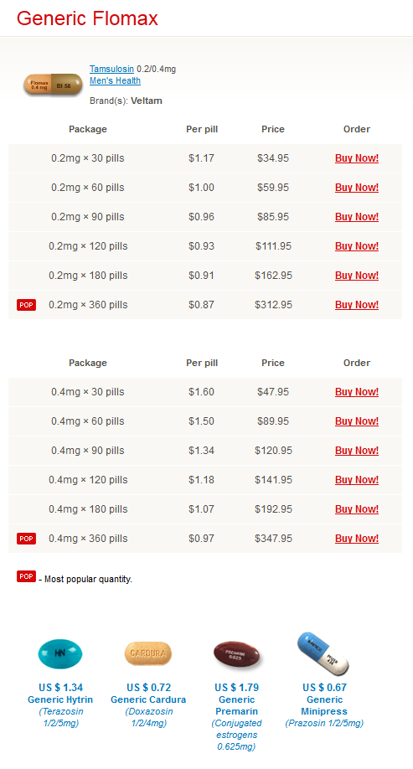Click the orange Cardura tablet image
The image size is (413, 769).
coord(148,653)
